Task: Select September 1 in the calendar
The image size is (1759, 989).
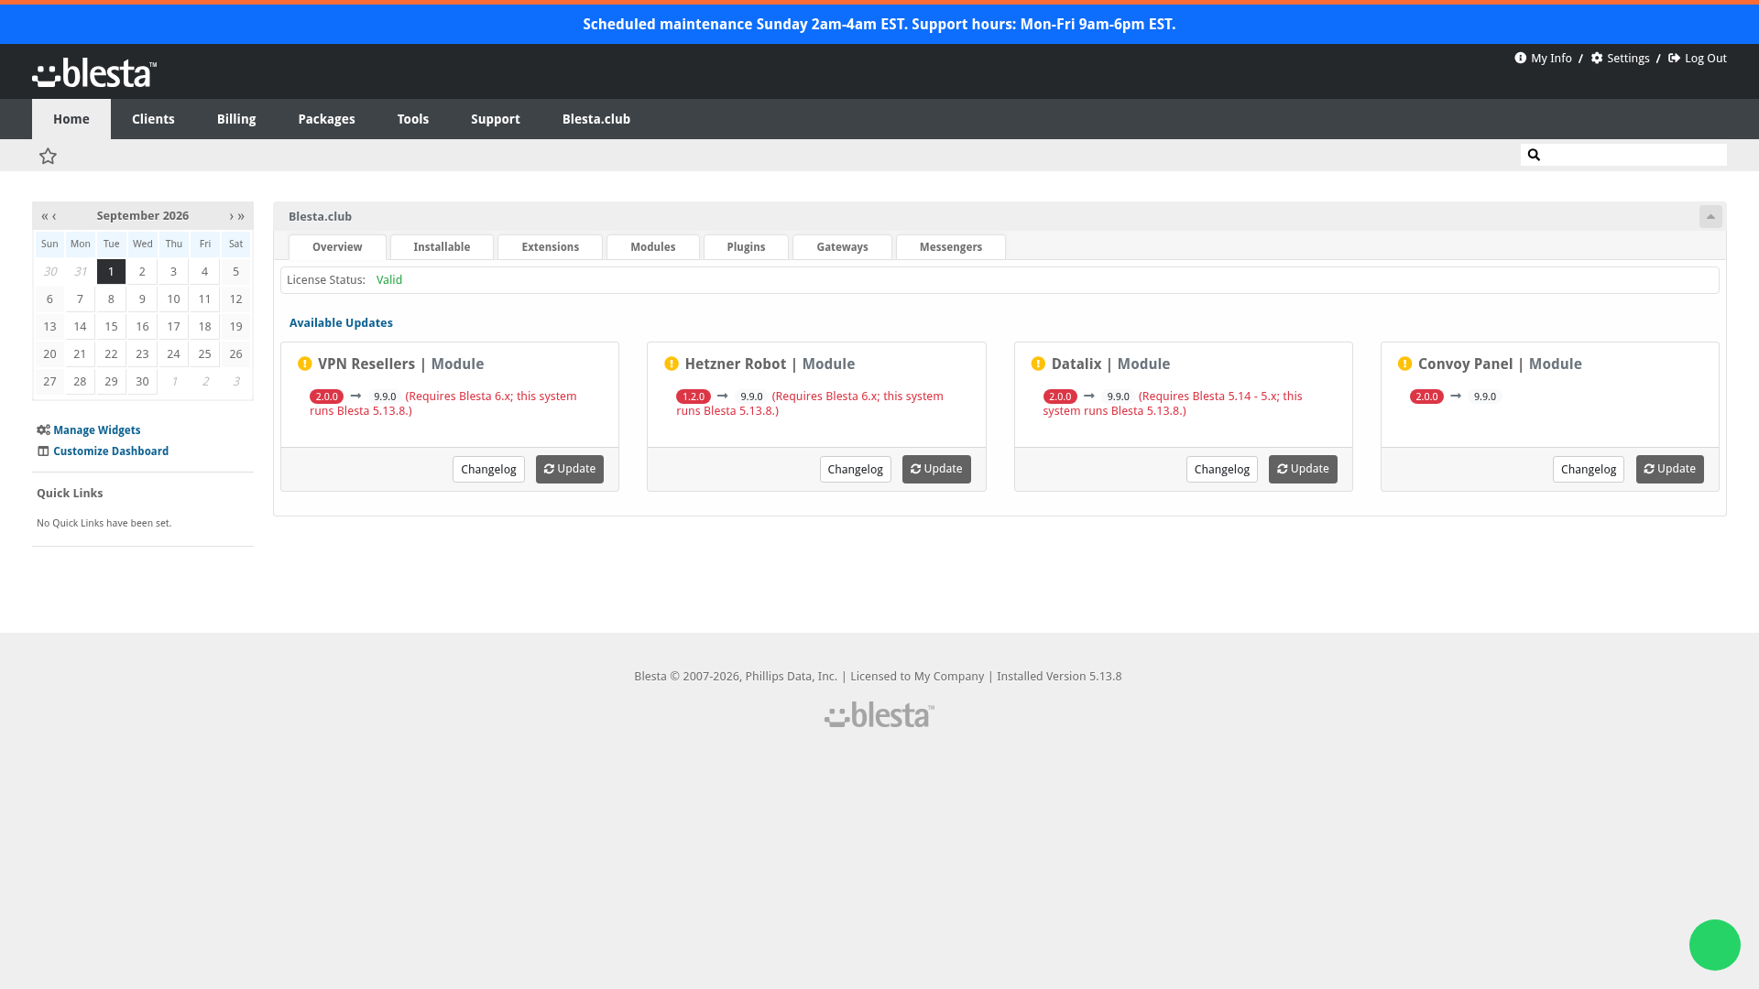Action: point(111,272)
